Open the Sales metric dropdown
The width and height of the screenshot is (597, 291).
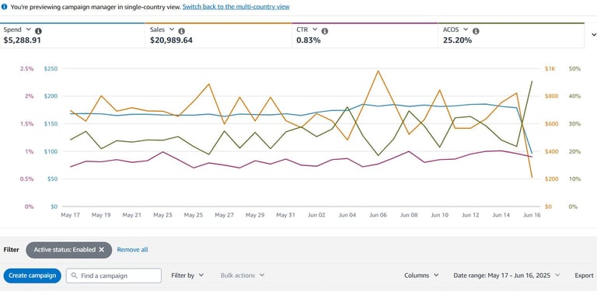click(x=171, y=29)
